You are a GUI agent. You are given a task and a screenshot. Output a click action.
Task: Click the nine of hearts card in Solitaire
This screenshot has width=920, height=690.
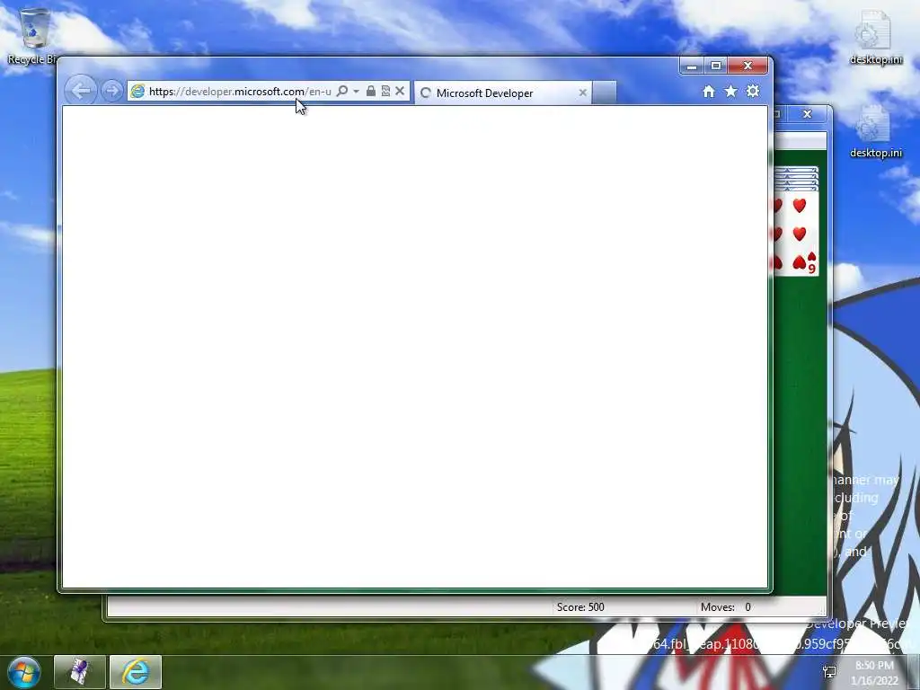pos(797,234)
